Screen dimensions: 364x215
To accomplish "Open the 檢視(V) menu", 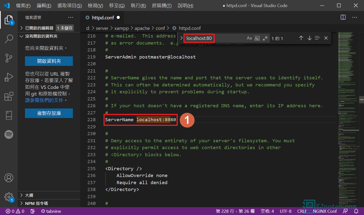I will tap(96, 6).
